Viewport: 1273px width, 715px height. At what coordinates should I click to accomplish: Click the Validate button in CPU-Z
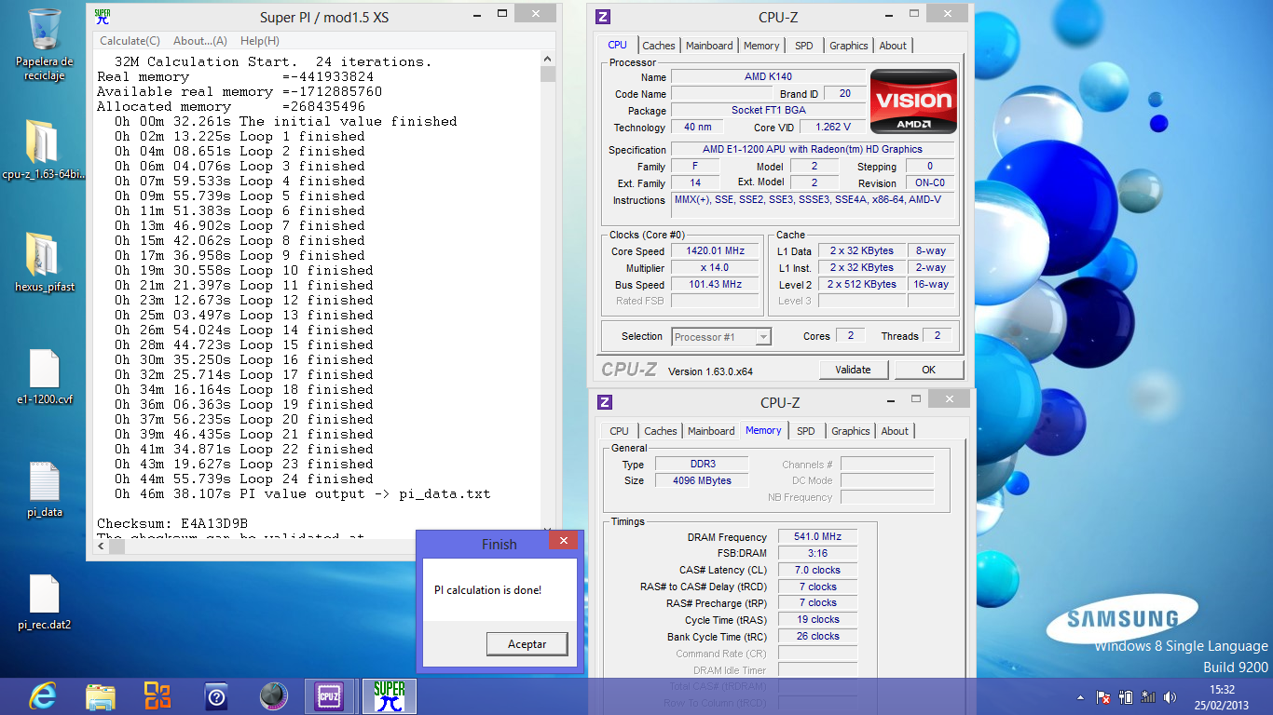[853, 370]
